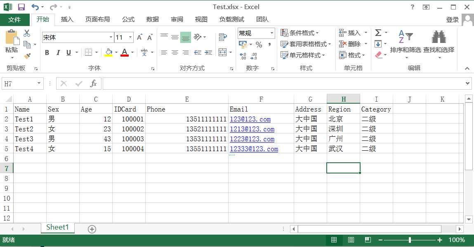
Task: Toggle underline formatting
Action: point(68,53)
